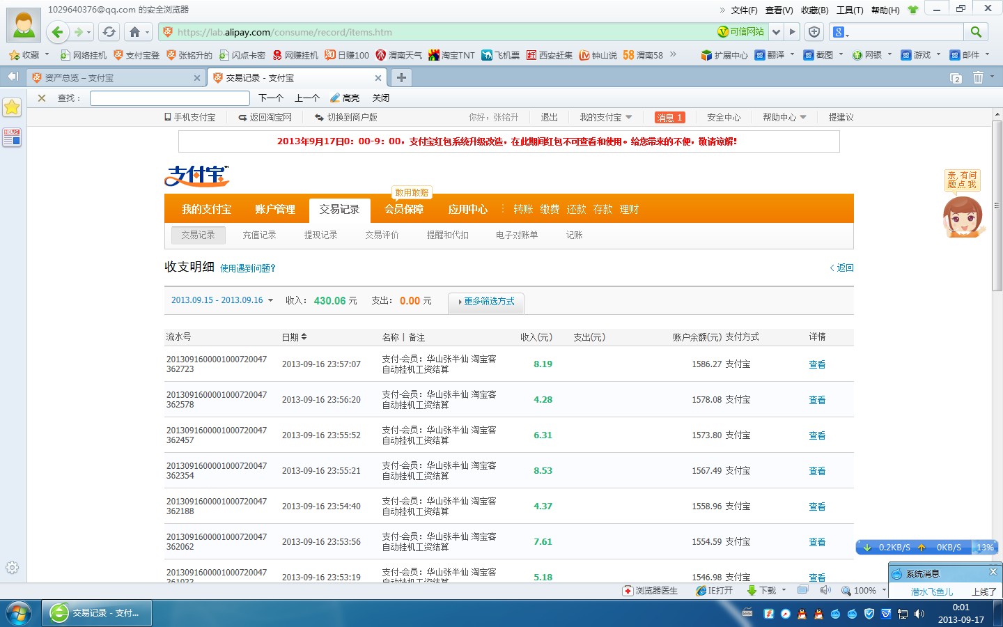This screenshot has width=1003, height=627.
Task: Expand the 帮助中心 dropdown
Action: point(784,117)
